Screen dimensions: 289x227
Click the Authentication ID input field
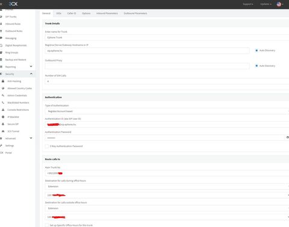[167, 125]
